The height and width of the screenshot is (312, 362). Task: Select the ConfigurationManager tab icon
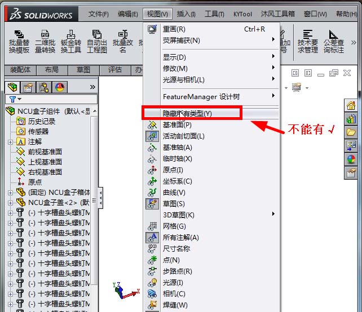(44, 87)
